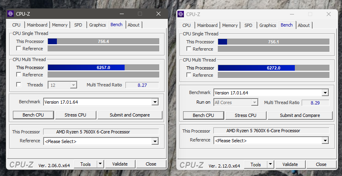Click Bench CPU in the left window
The width and height of the screenshot is (342, 176).
[x=33, y=115]
